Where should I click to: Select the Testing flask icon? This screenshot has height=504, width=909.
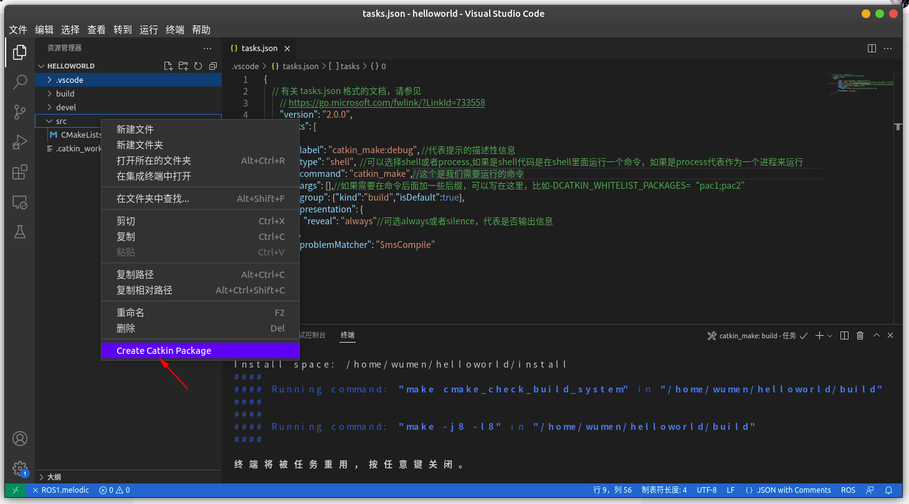pos(19,232)
